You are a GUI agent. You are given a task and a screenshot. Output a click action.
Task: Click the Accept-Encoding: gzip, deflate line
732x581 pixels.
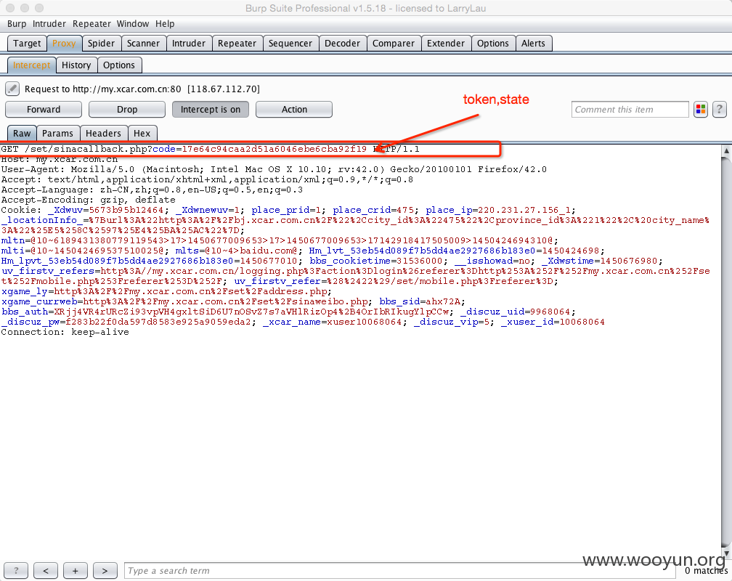pos(89,200)
